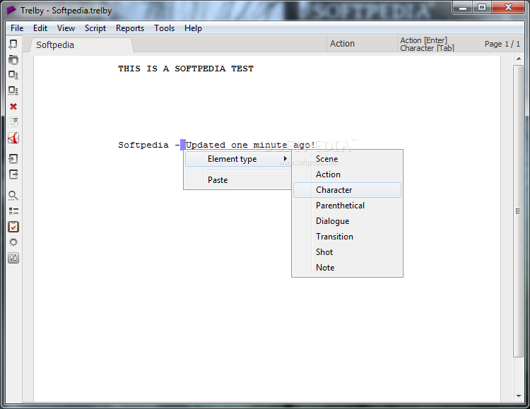
Task: Click the Open script toolbar icon
Action: pos(13,60)
